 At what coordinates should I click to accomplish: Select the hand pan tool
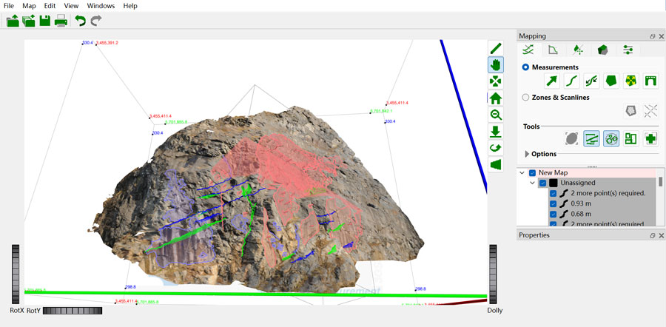496,64
